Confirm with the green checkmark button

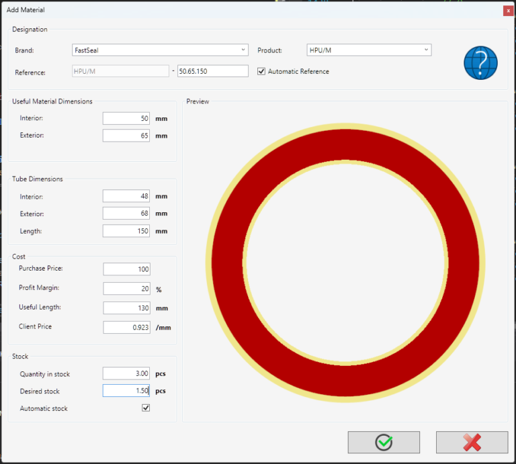tap(384, 443)
